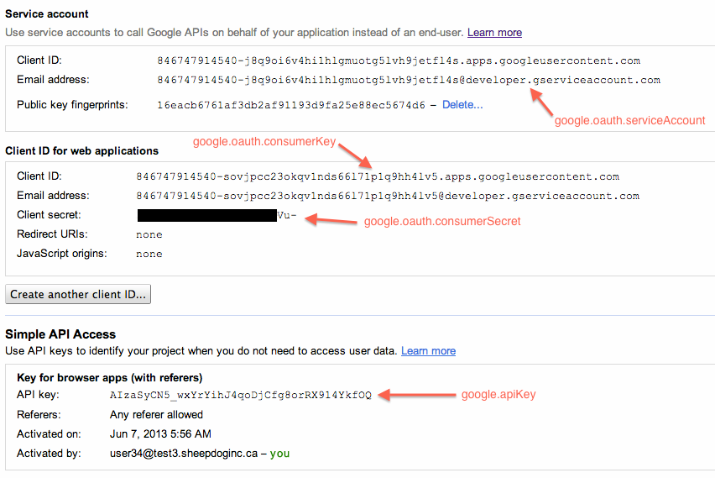Click the Any referer allowed text
The image size is (715, 478).
pos(156,414)
